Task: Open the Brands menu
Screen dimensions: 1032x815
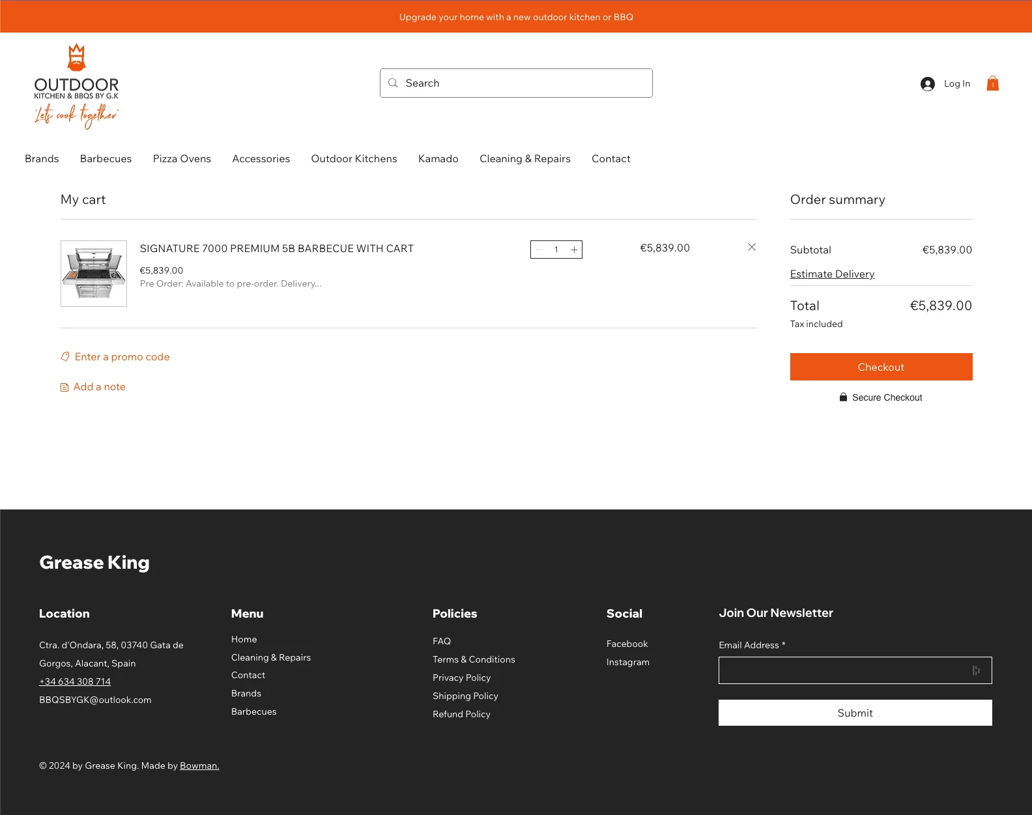Action: click(x=42, y=159)
